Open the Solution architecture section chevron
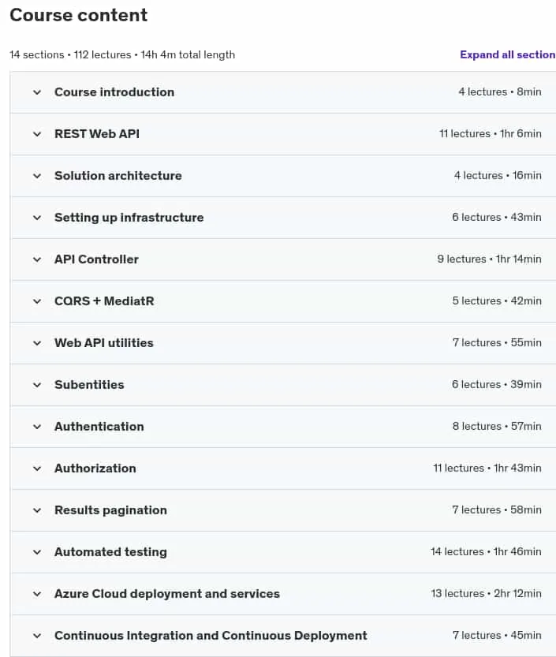 (x=37, y=176)
